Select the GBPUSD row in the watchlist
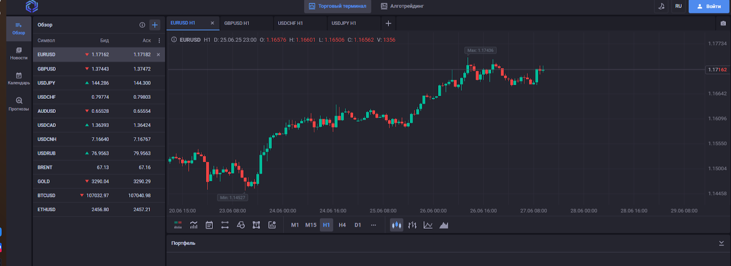The width and height of the screenshot is (731, 266). tap(99, 69)
